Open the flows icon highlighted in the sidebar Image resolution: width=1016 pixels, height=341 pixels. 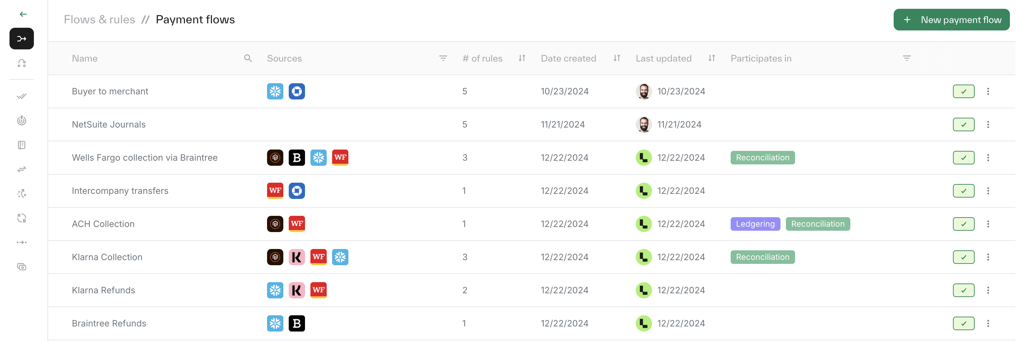pos(22,39)
